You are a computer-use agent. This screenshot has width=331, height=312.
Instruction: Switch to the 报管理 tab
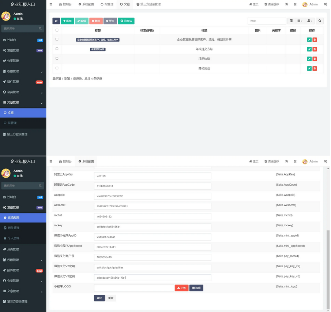coord(107,4)
